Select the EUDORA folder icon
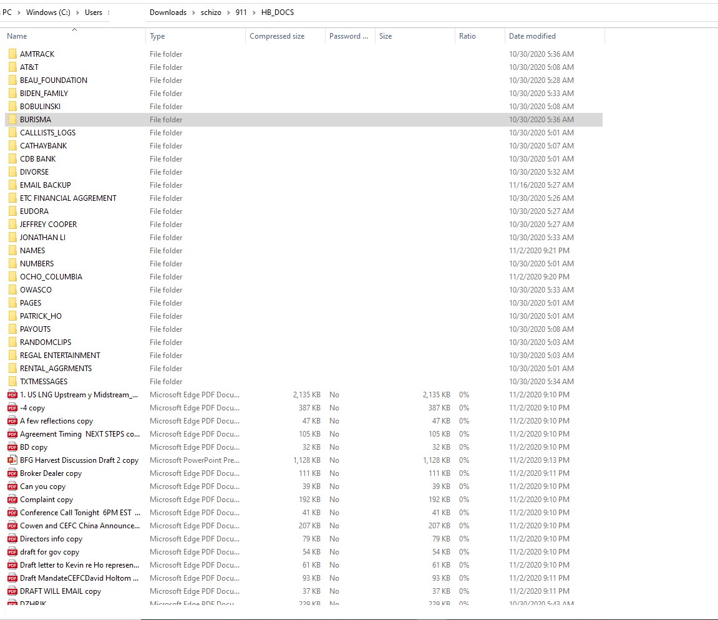The width and height of the screenshot is (718, 620). 12,211
